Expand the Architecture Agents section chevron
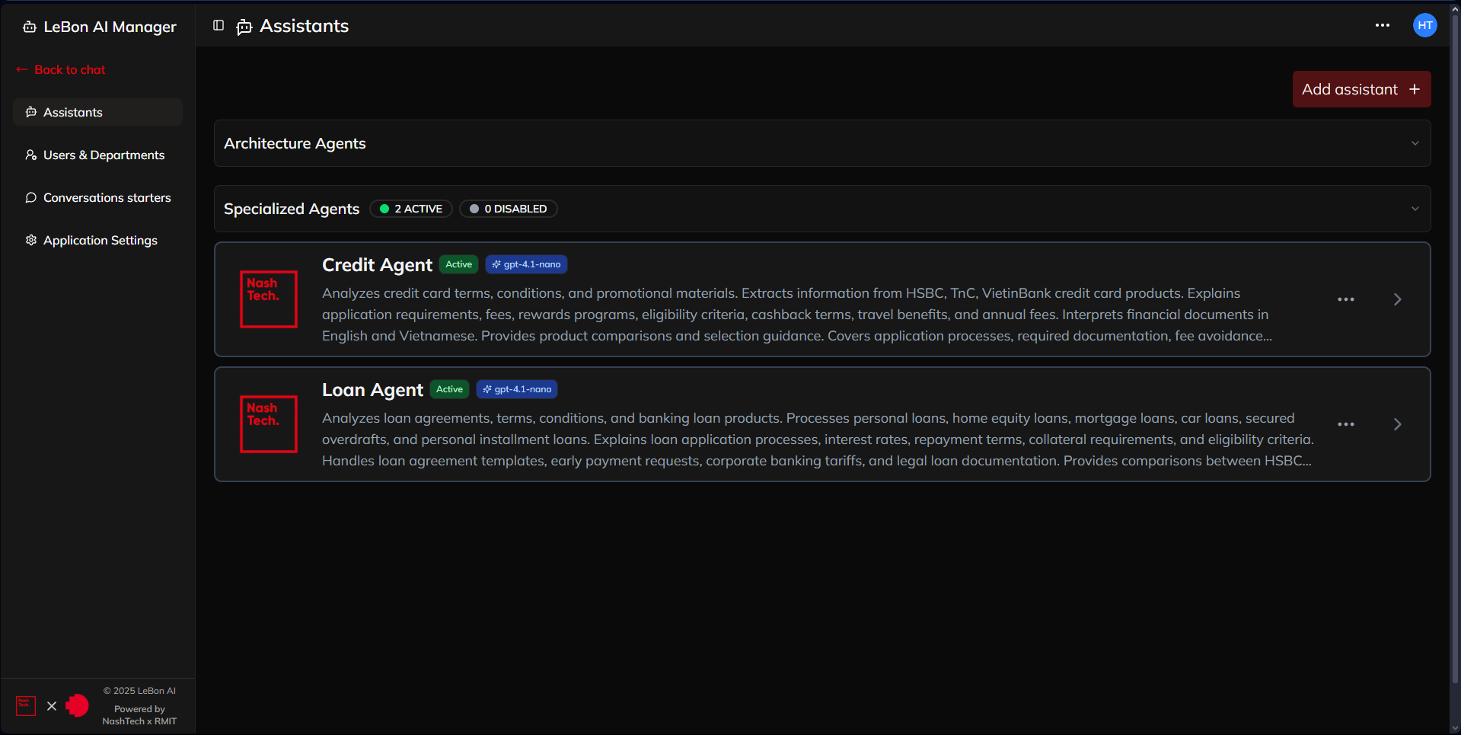 pos(1415,143)
